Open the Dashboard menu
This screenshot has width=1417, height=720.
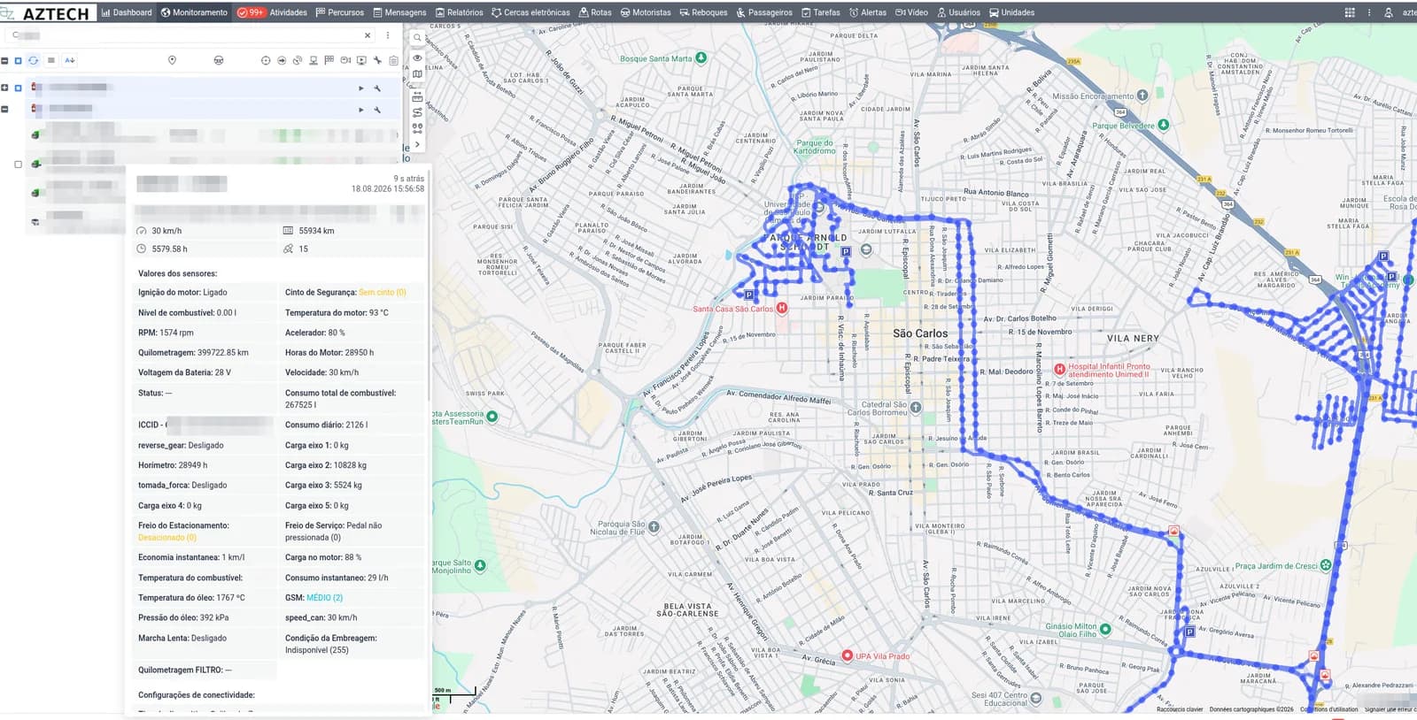click(127, 12)
